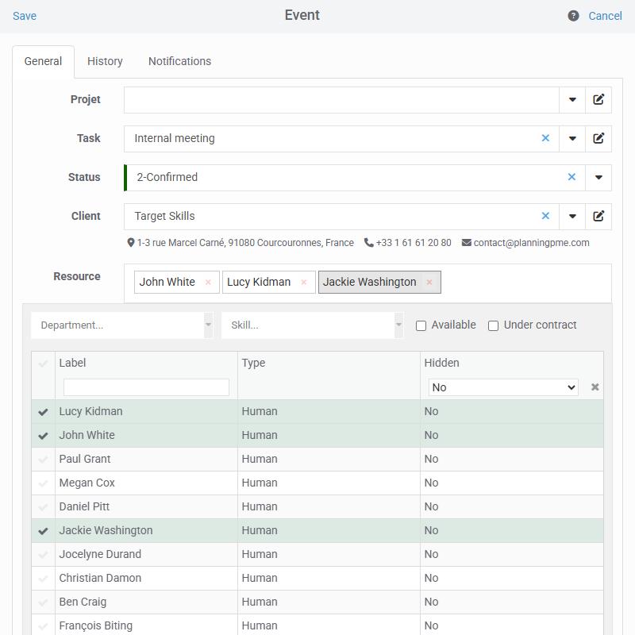The image size is (635, 635).
Task: Click inside the Projet input field
Action: 341,100
